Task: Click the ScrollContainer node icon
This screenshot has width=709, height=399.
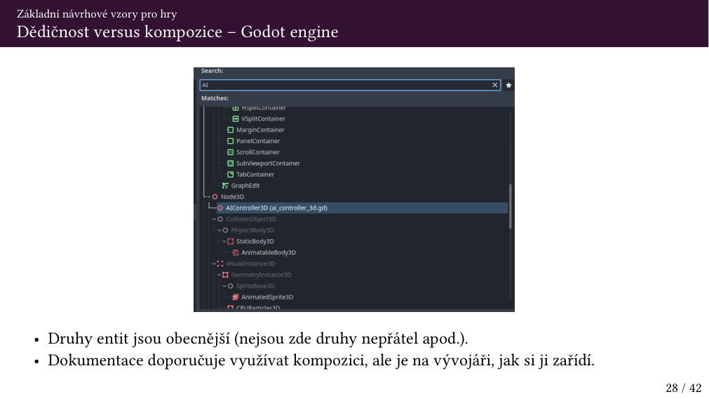Action: [230, 152]
